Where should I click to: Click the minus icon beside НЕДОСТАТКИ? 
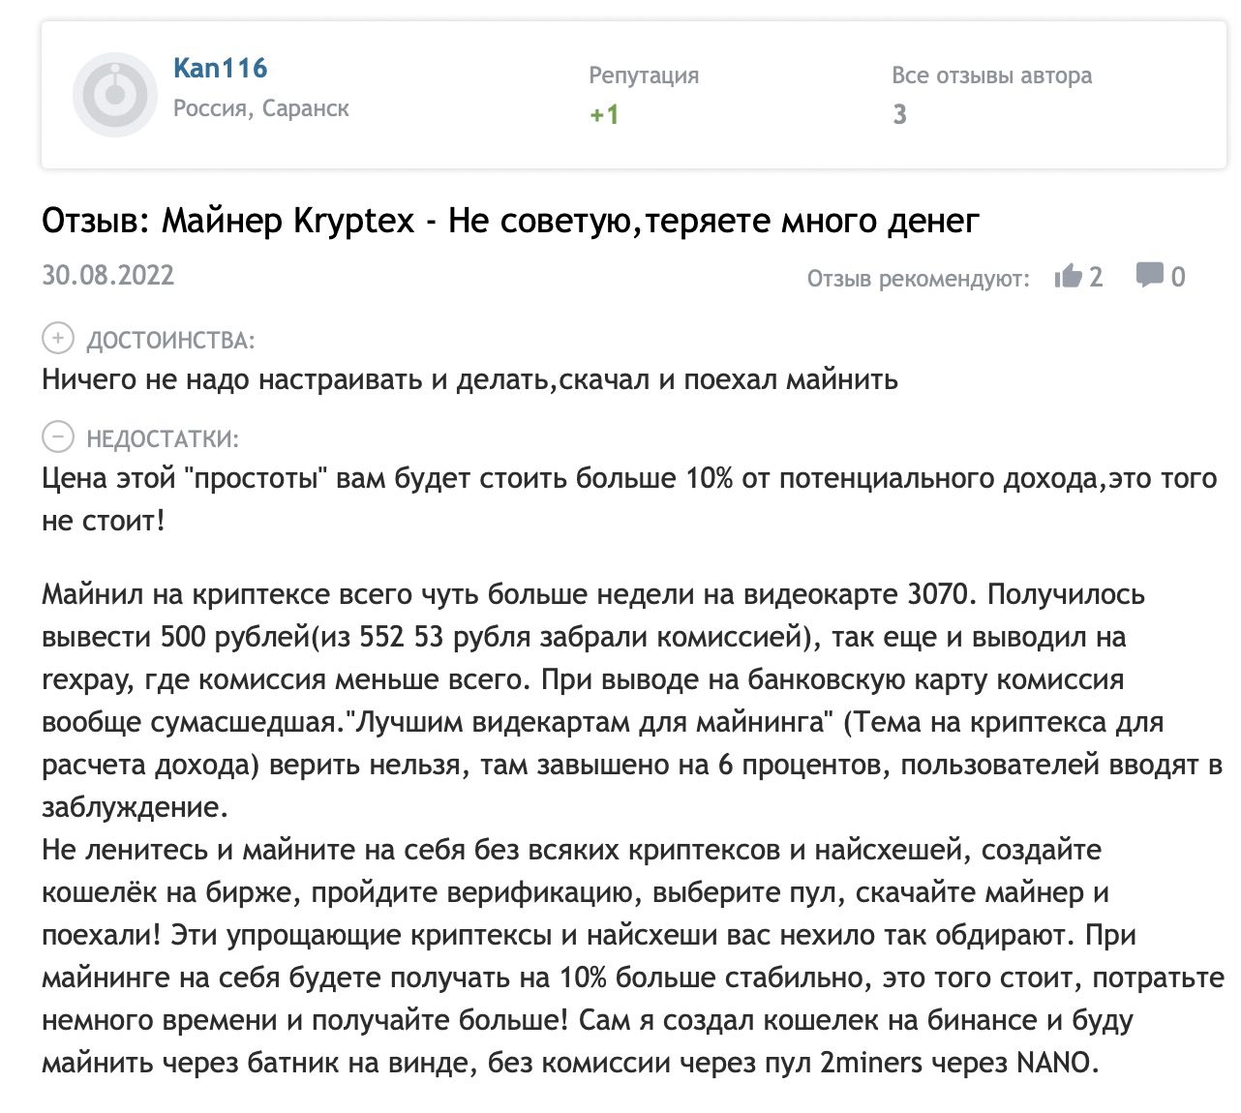pyautogui.click(x=58, y=437)
